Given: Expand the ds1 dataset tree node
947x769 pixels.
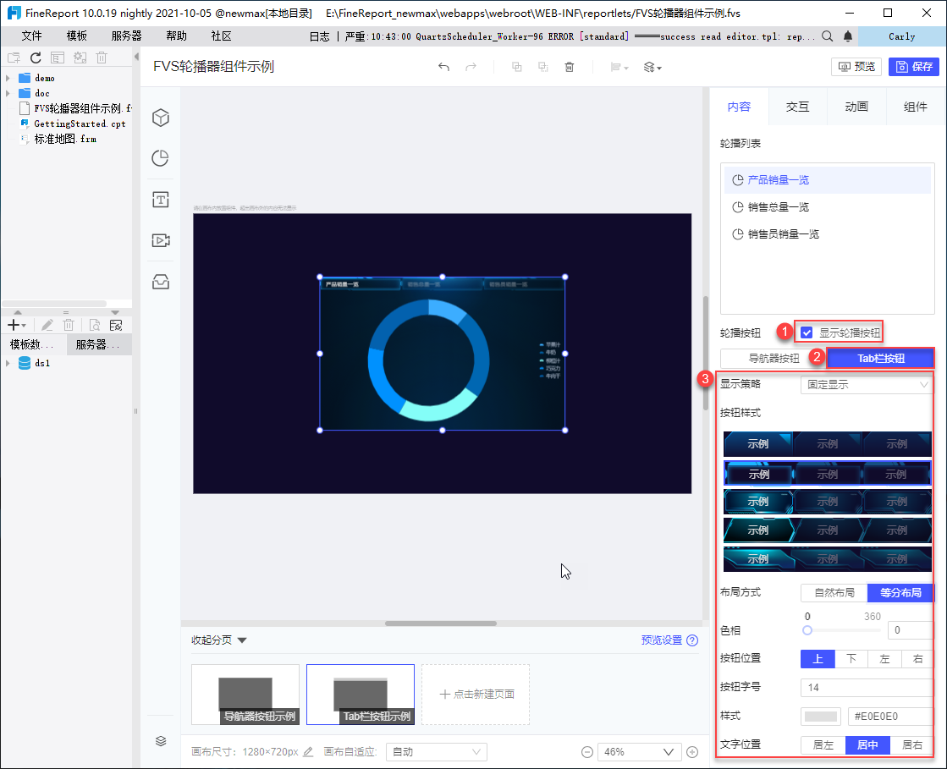Looking at the screenshot, I should tap(8, 363).
